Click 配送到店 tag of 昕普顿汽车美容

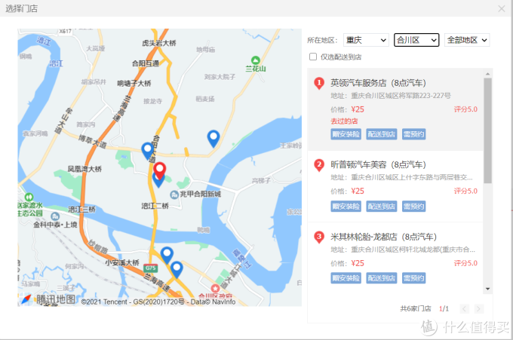382,207
